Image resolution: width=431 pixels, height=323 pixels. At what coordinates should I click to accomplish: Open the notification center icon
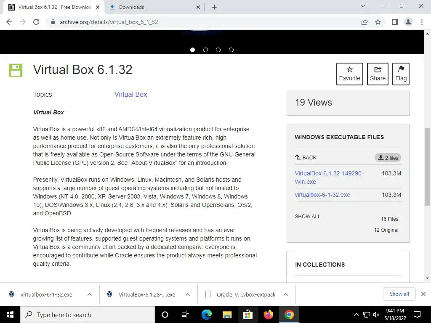(417, 315)
